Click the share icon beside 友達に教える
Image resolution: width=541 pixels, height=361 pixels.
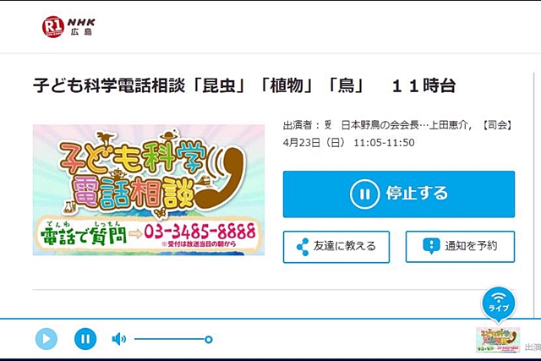click(303, 247)
